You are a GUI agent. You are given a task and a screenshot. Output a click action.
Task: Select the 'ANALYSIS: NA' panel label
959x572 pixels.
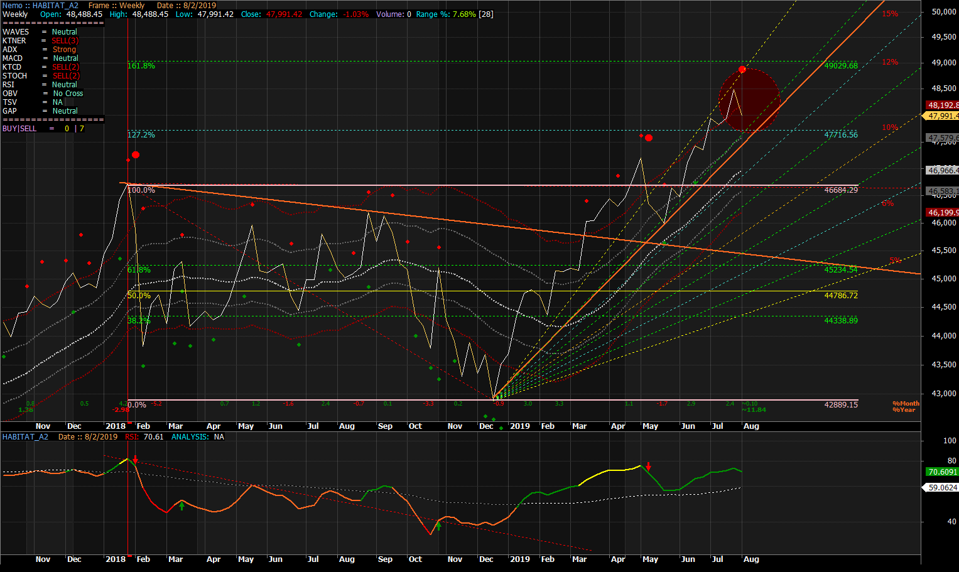point(198,436)
